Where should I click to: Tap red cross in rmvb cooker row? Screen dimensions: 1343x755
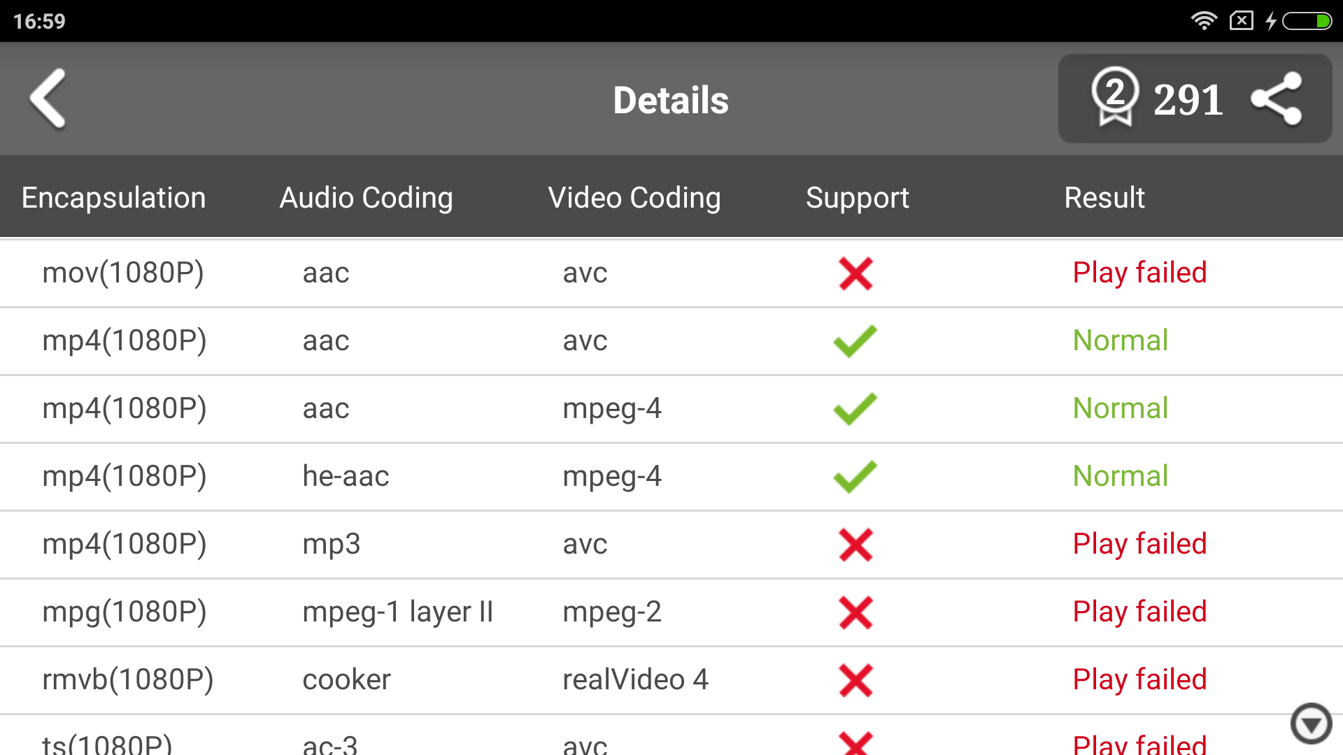point(855,680)
